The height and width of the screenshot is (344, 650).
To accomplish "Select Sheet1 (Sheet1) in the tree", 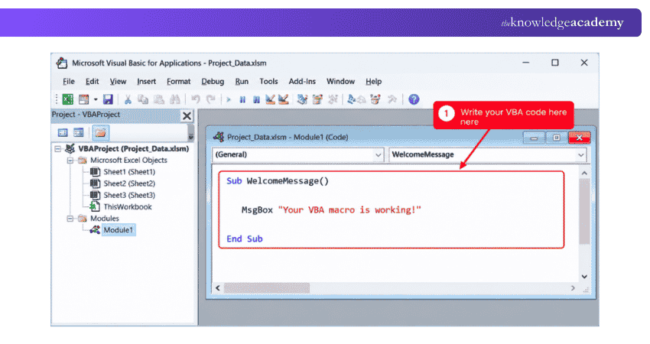I will click(x=129, y=172).
